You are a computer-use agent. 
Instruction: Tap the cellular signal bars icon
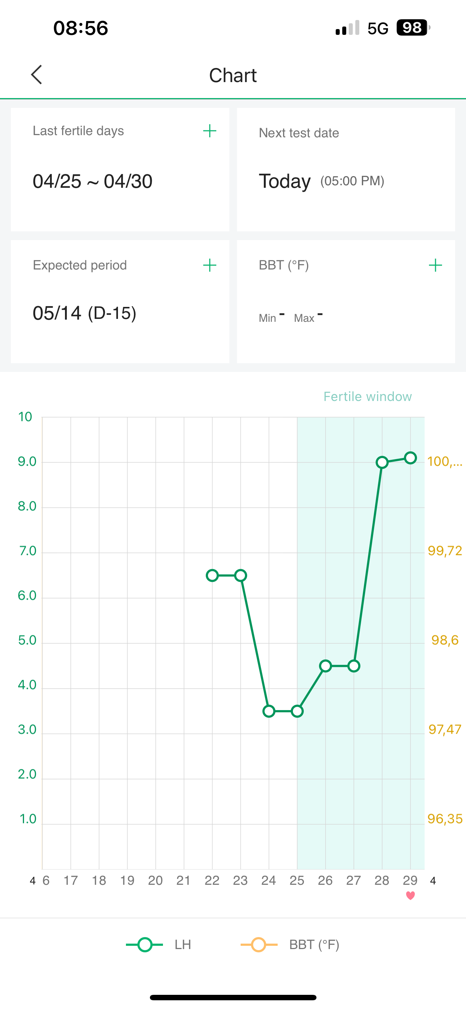(347, 28)
